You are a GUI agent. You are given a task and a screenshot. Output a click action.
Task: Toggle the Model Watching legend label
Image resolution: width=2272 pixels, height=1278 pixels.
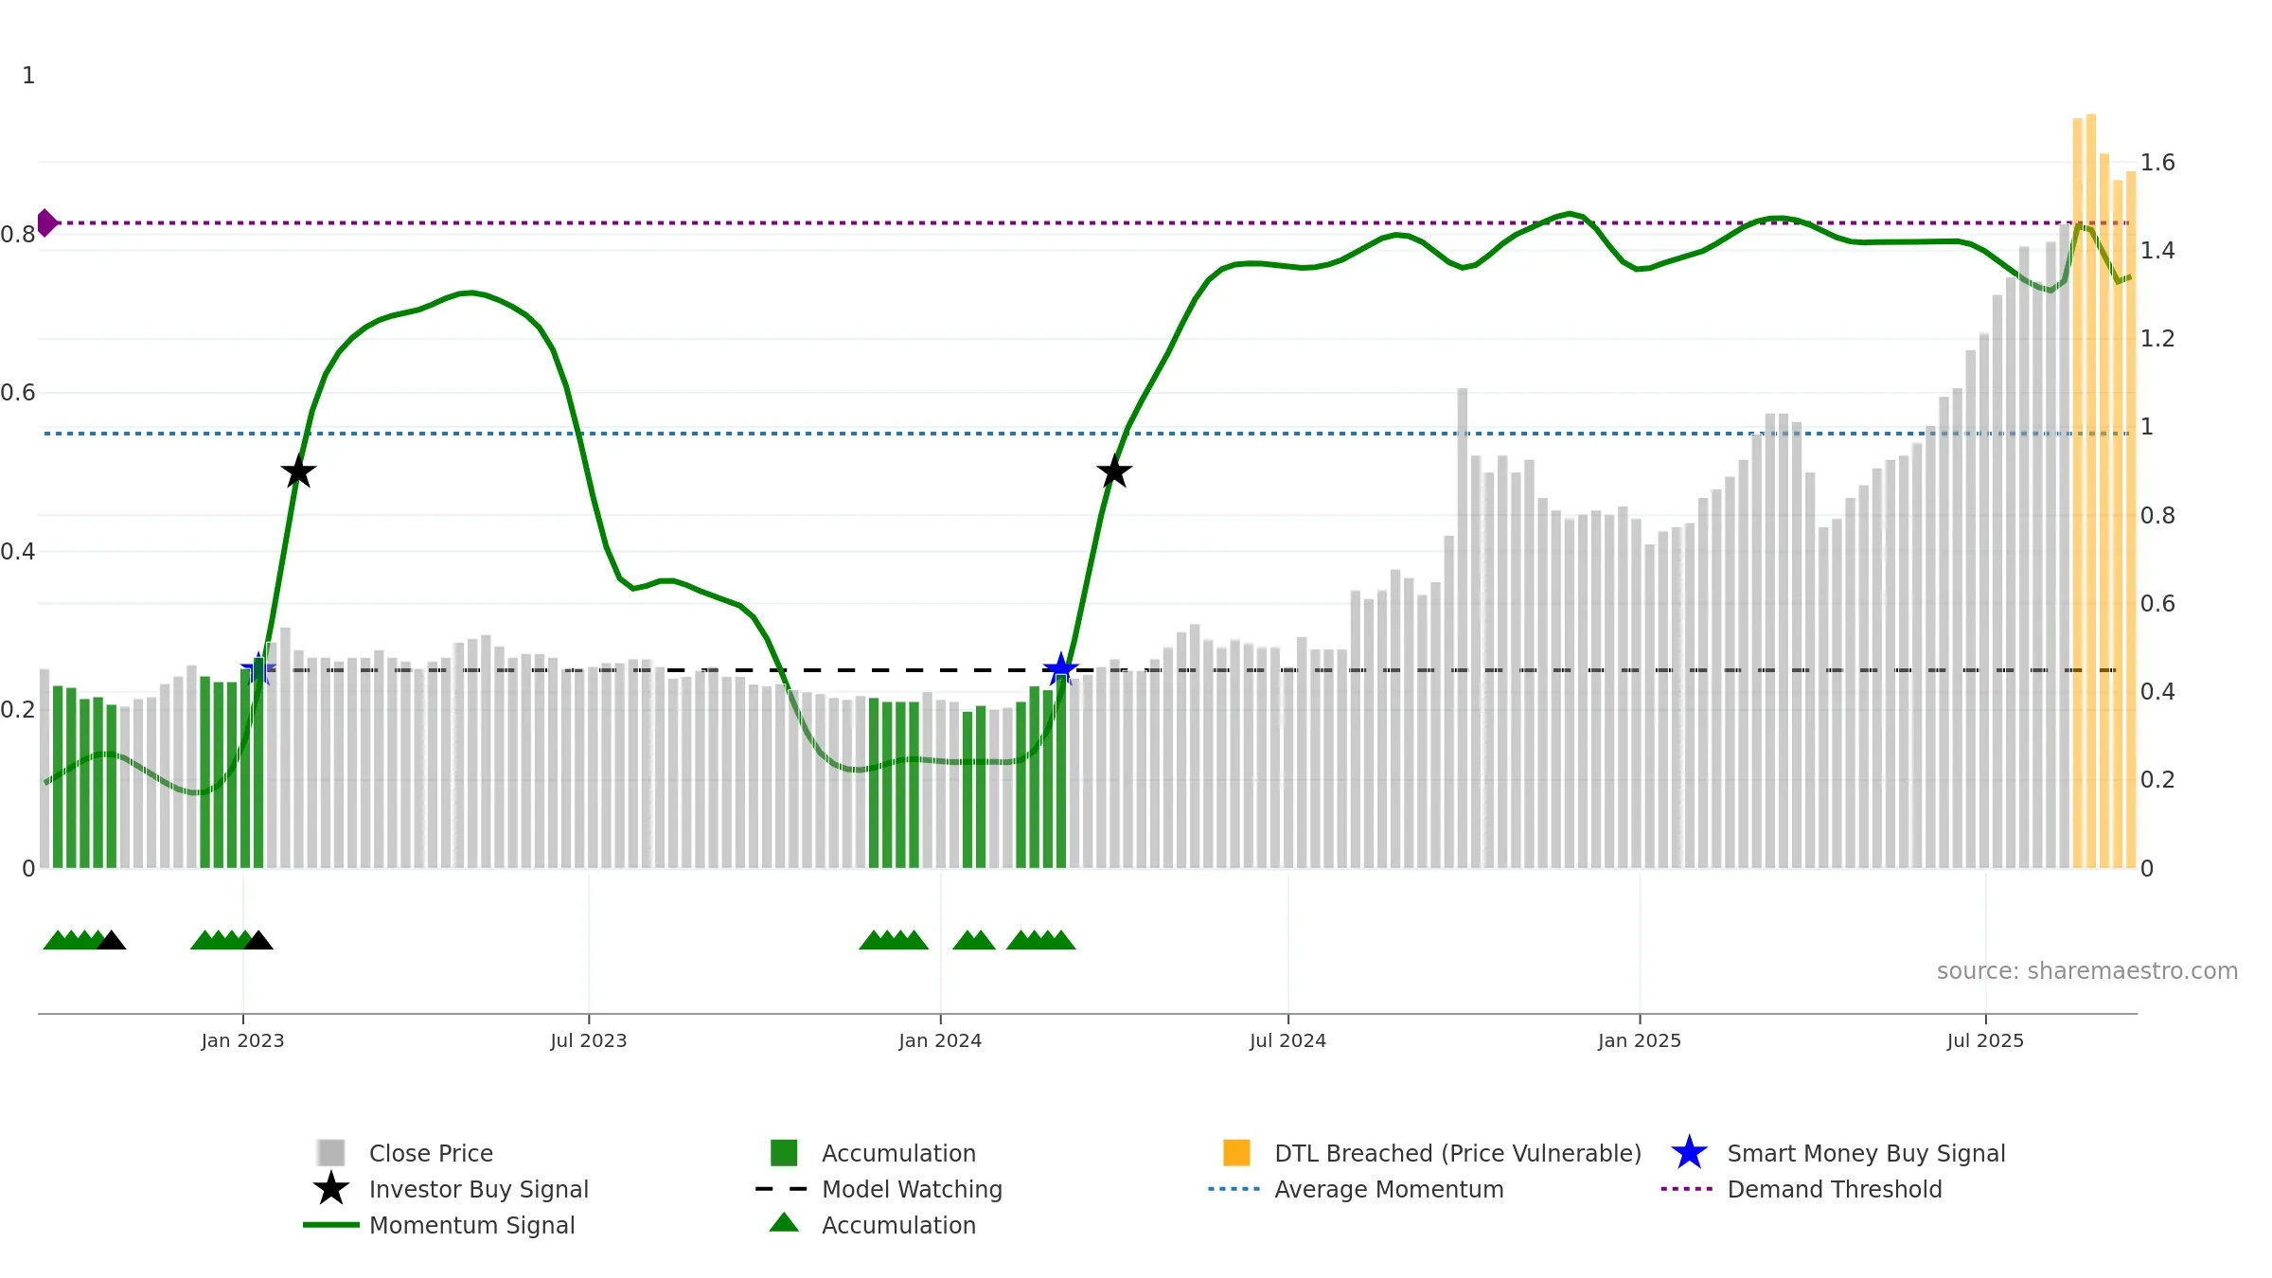tap(912, 1189)
